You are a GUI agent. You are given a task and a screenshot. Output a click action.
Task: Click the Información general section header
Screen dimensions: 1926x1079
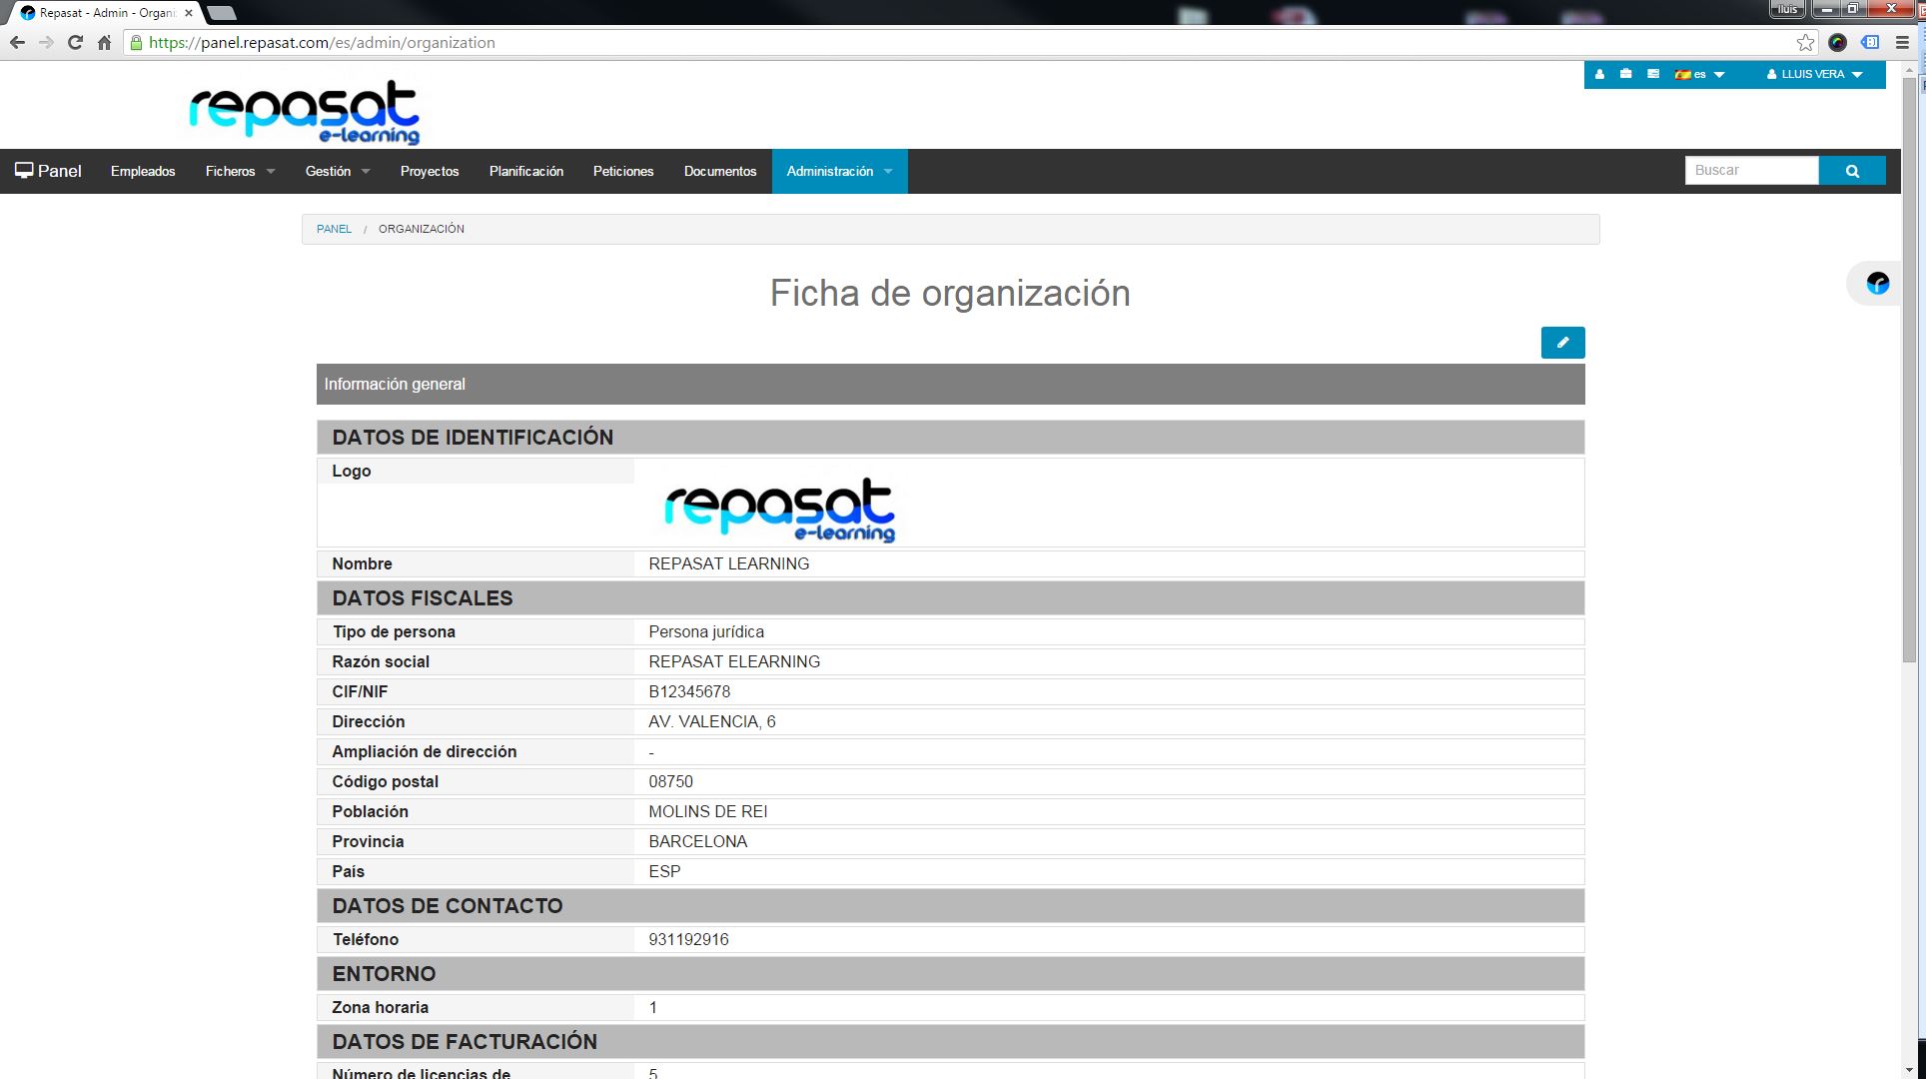(951, 385)
